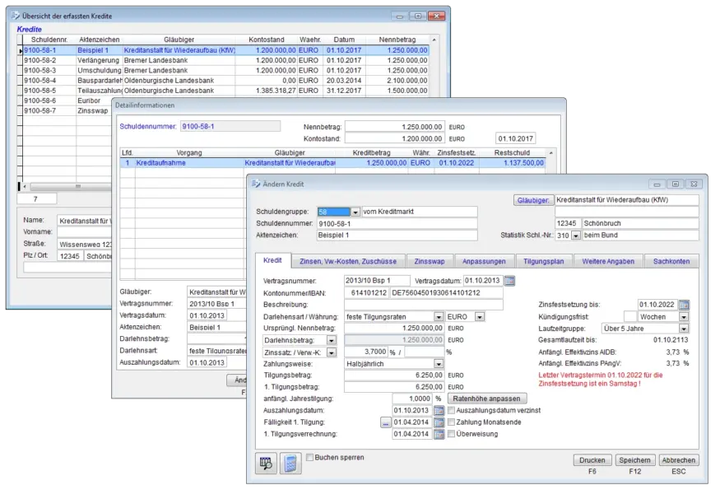Viewport: 720px width, 499px height.
Task: Enable Auszahlungsdatum verzinst checkbox
Action: (451, 410)
